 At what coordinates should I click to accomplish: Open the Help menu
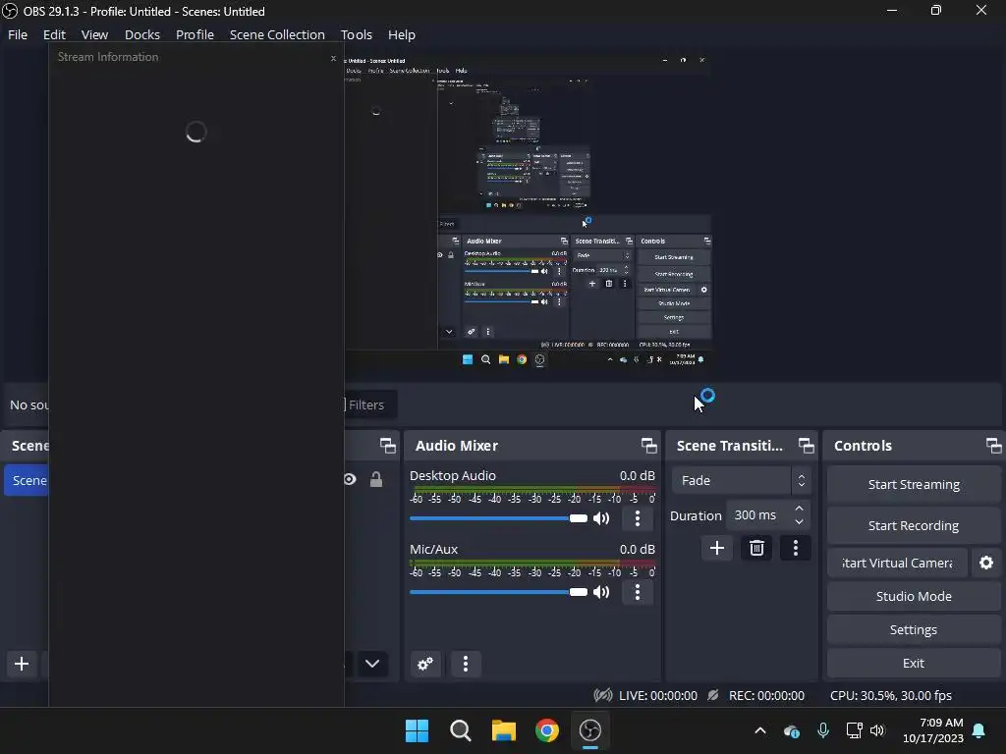coord(402,34)
